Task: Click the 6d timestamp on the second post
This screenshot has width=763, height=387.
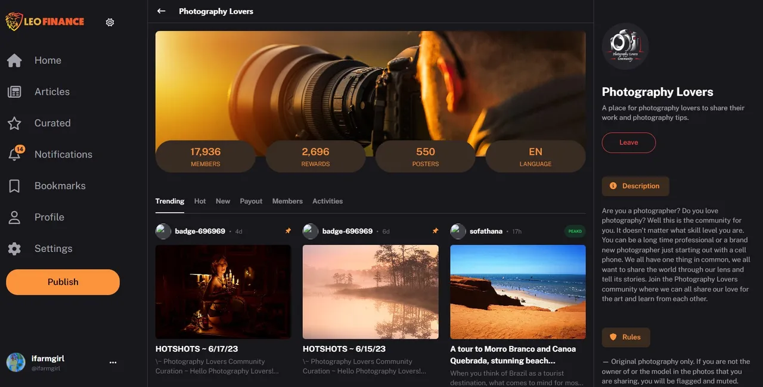Action: pos(386,231)
